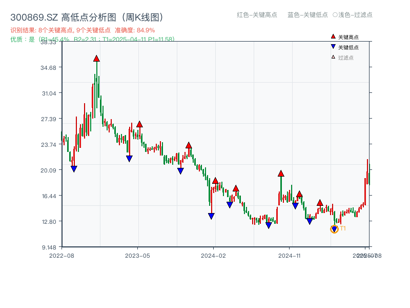This screenshot has height=308, width=410.
Task: Select the red high marker above 2023-05
Action: [x=139, y=124]
